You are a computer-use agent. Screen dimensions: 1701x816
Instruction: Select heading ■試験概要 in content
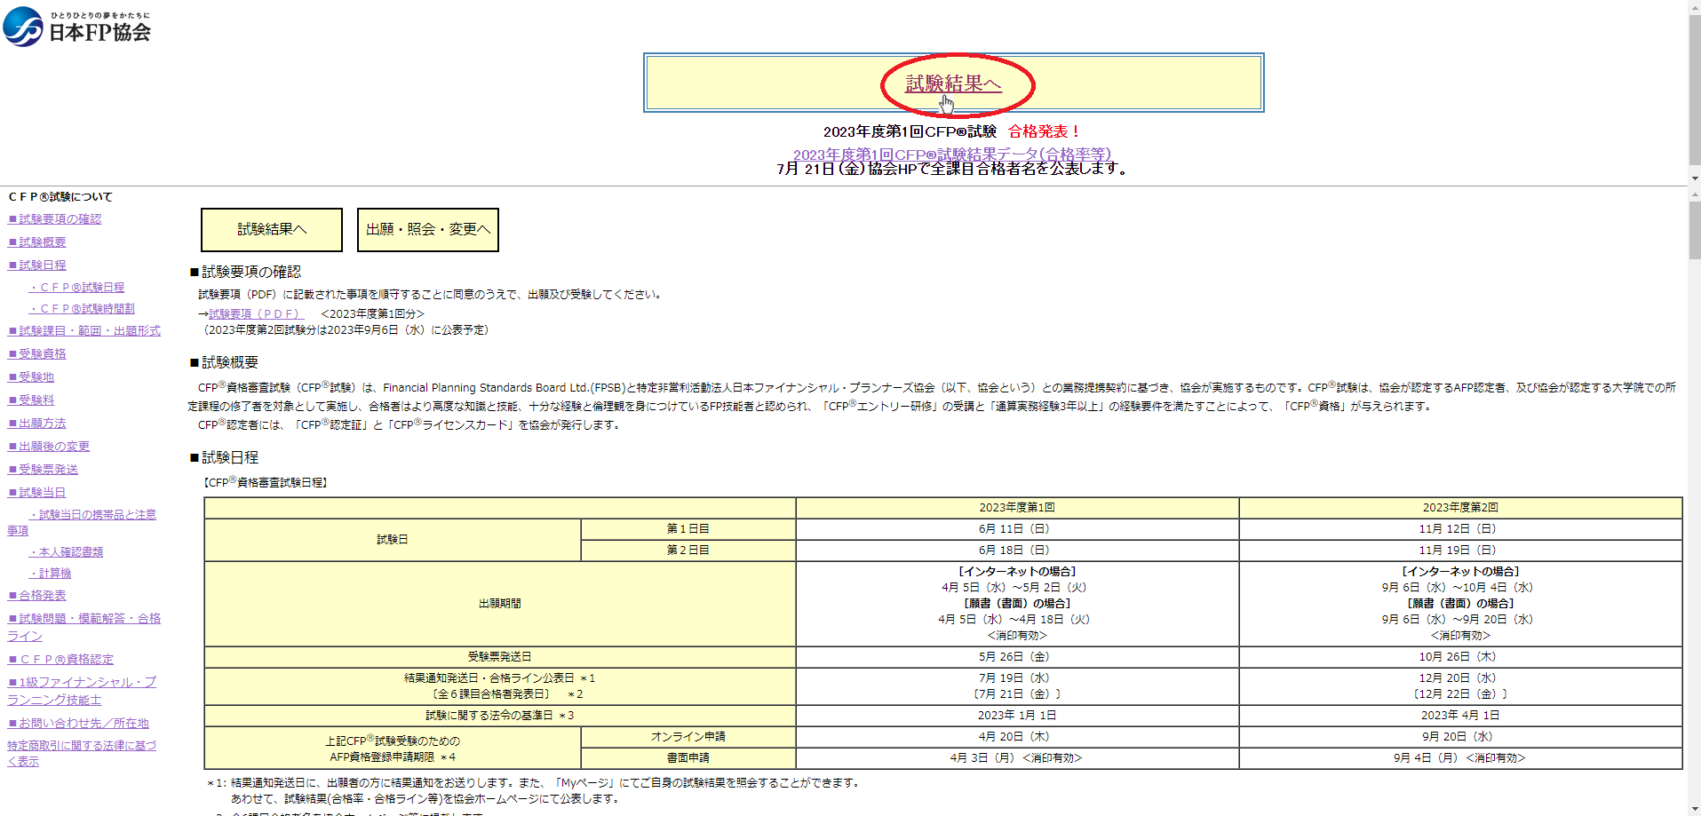pyautogui.click(x=224, y=362)
